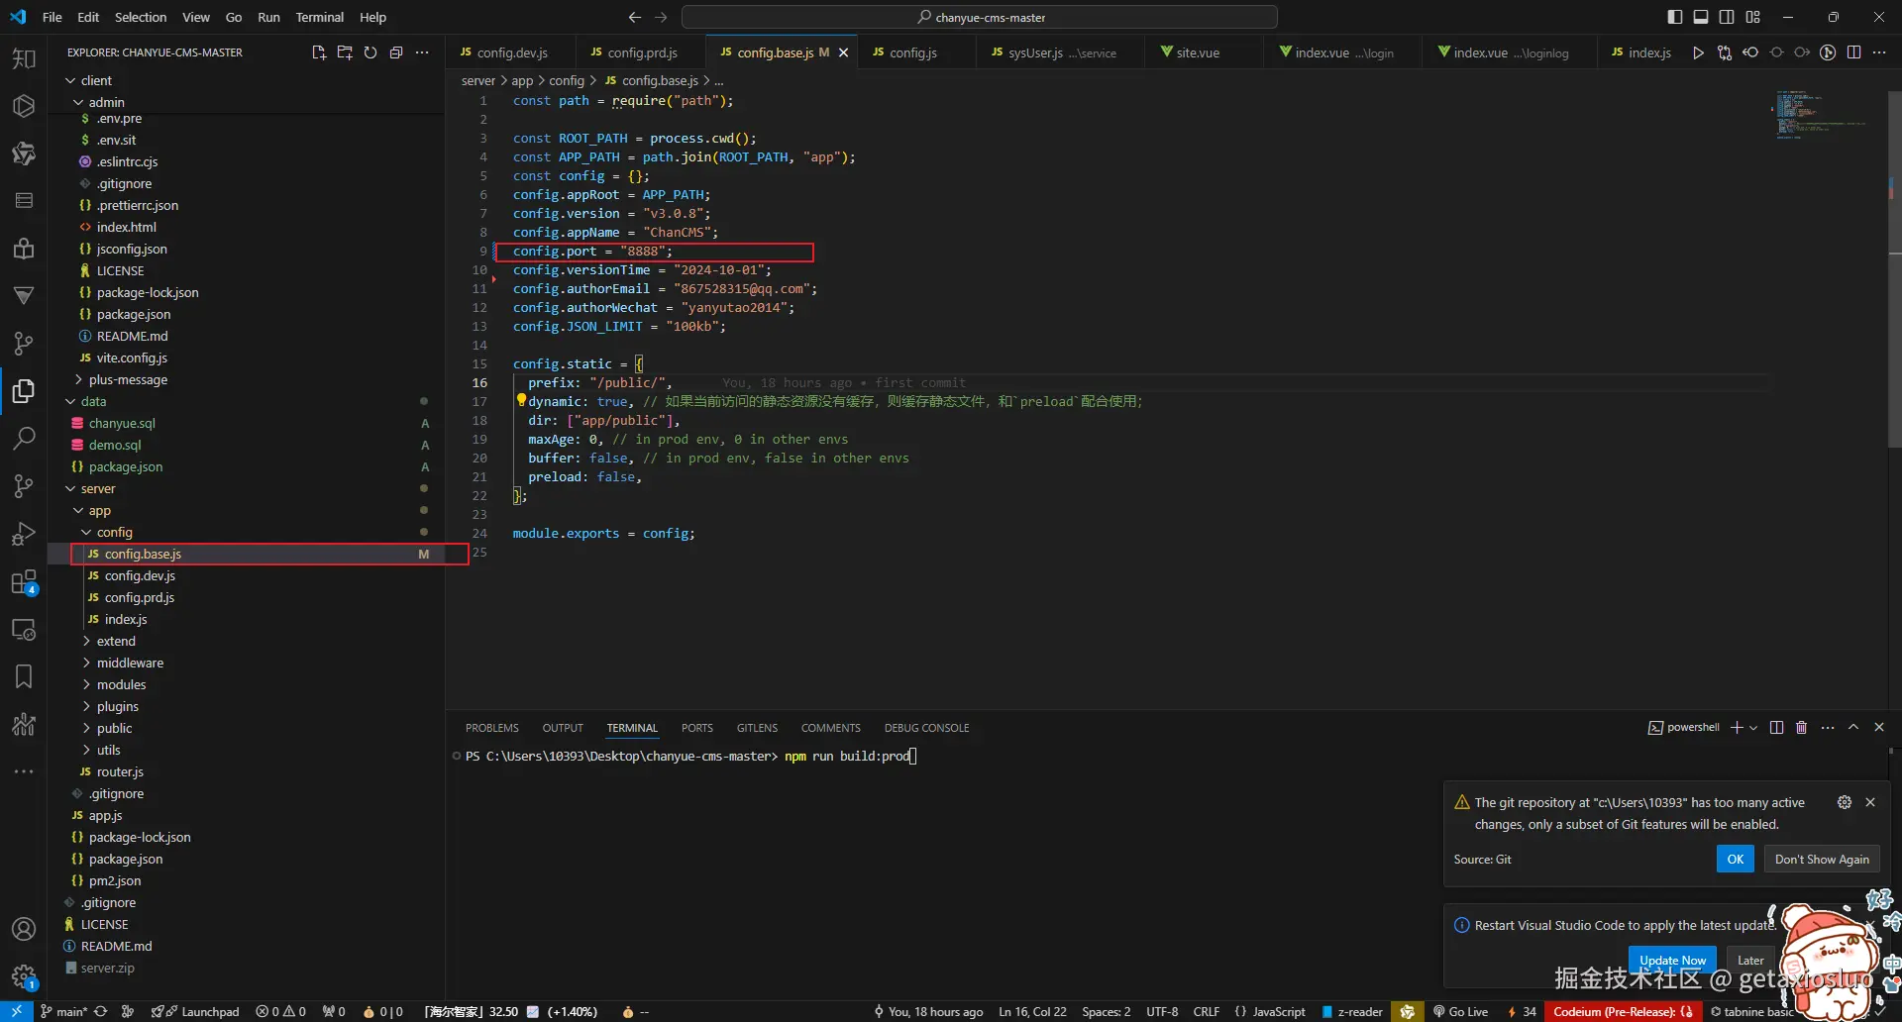Screen dimensions: 1902x1022
Task: Click the command center search box
Action: coord(980,17)
